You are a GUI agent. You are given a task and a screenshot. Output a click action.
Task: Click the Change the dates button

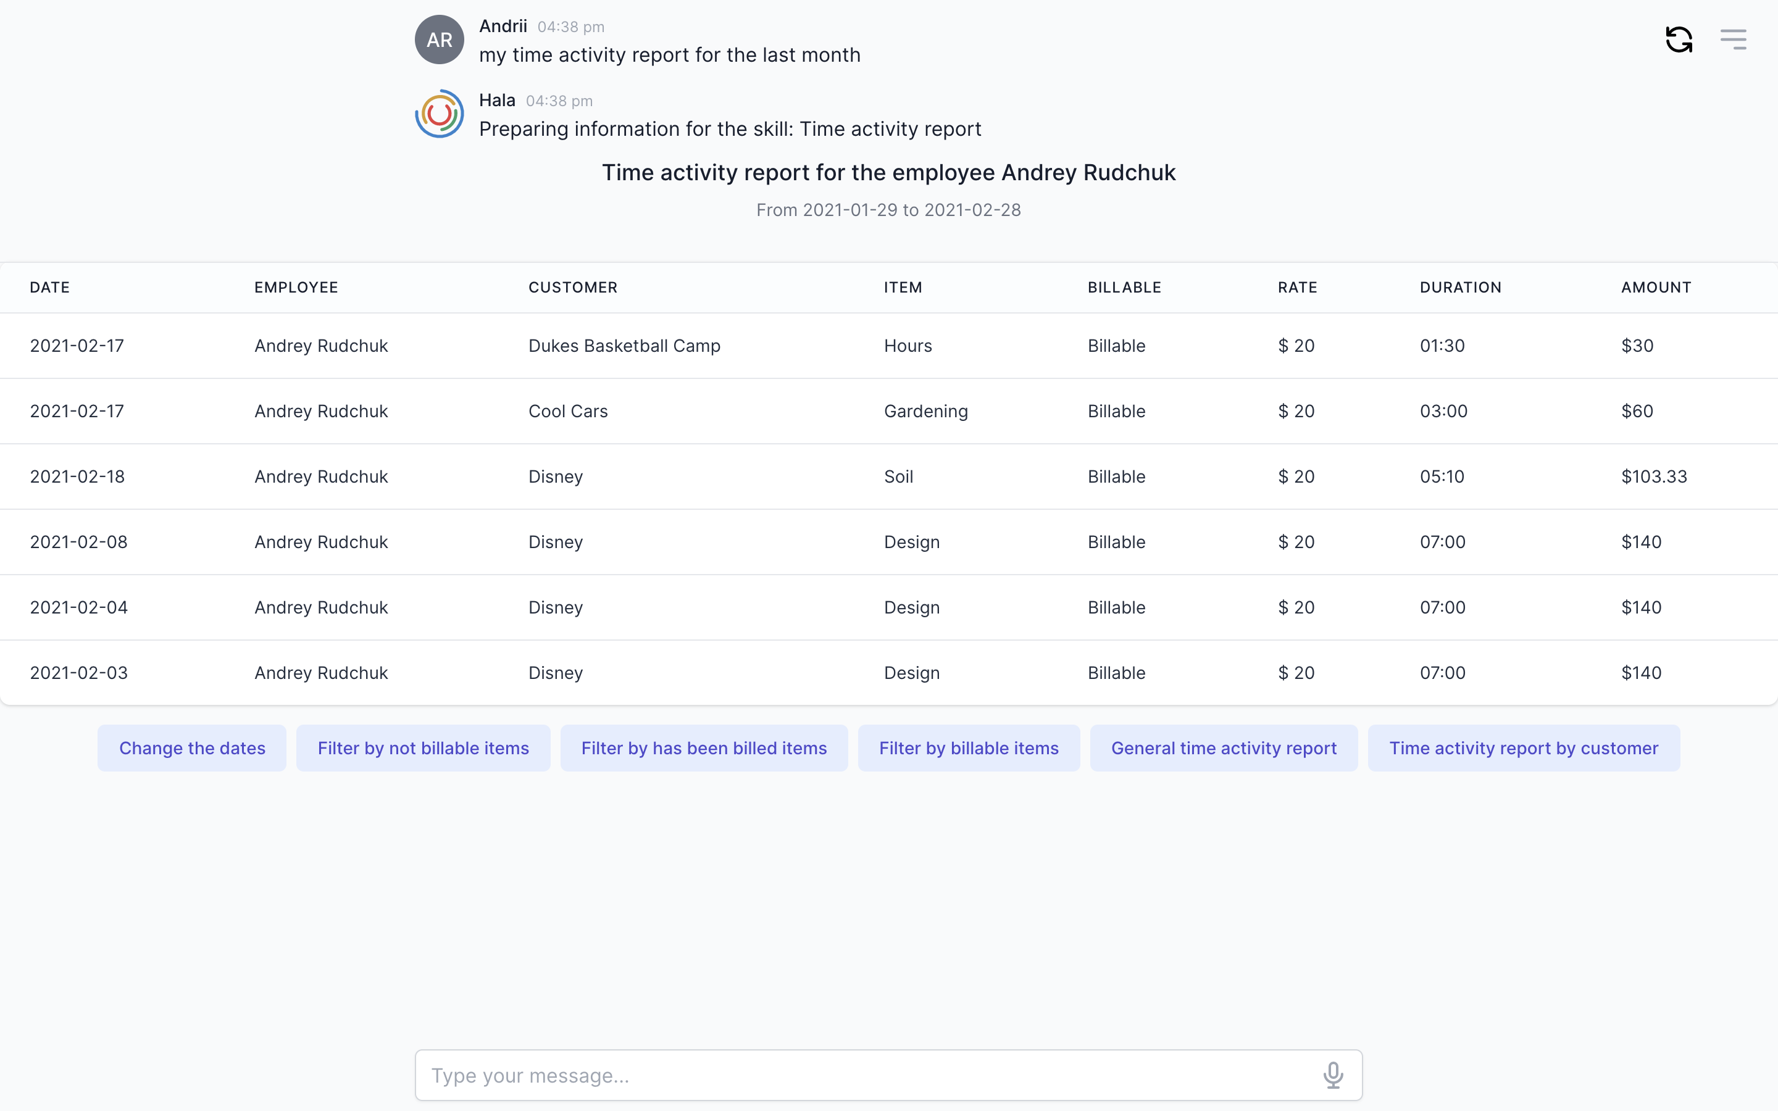pos(192,748)
